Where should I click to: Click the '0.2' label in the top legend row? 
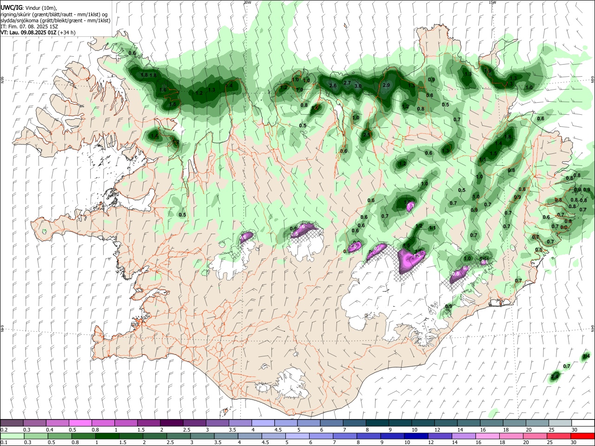4,430
